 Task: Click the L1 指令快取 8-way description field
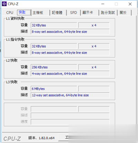tap(70, 53)
